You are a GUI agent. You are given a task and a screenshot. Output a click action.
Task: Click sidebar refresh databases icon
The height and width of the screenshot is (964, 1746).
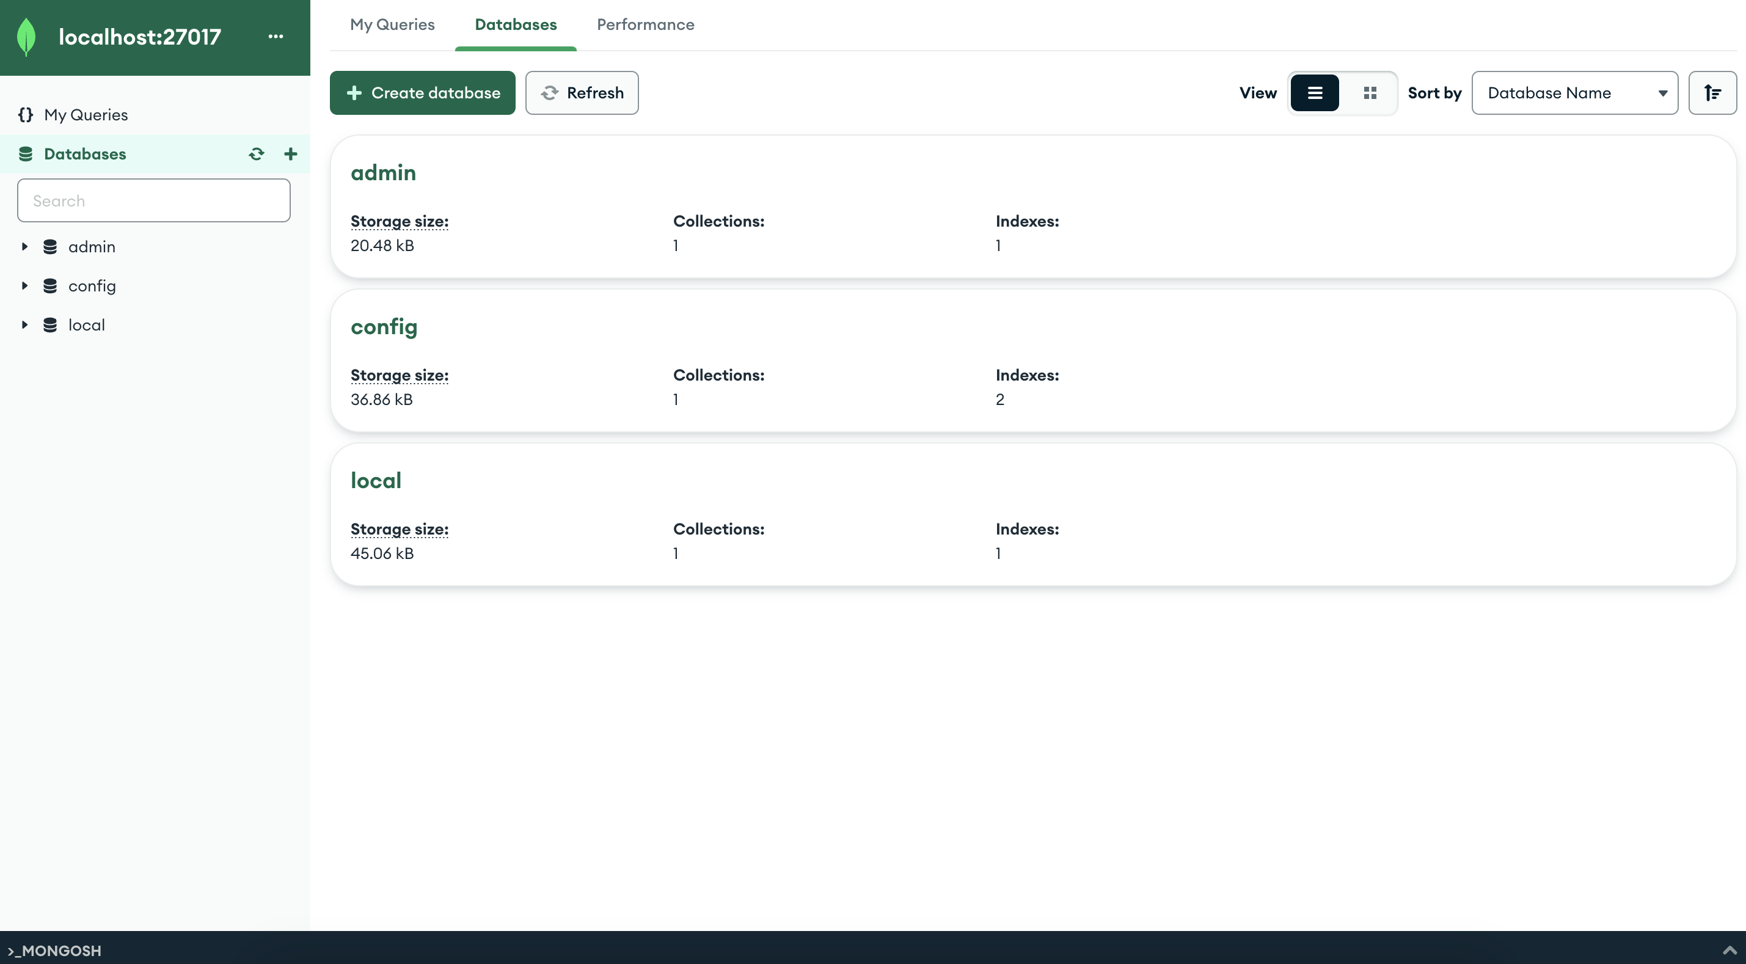[x=256, y=154]
